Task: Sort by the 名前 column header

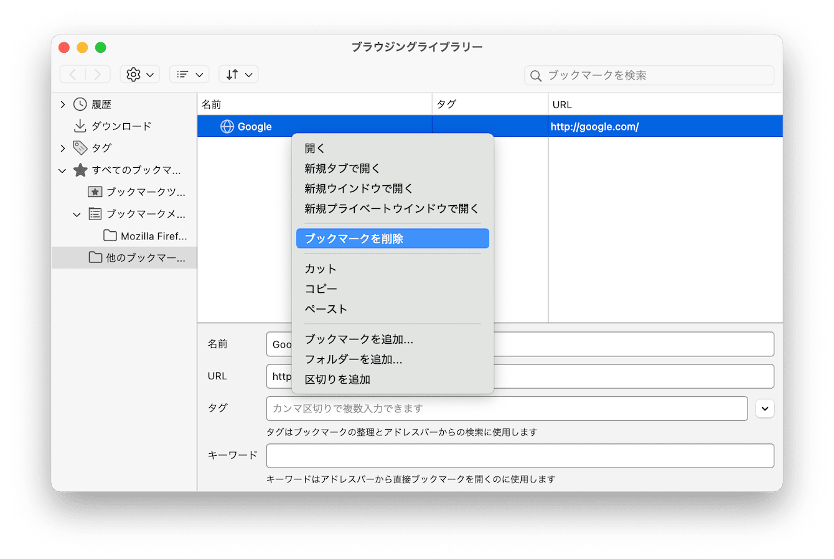Action: click(314, 104)
